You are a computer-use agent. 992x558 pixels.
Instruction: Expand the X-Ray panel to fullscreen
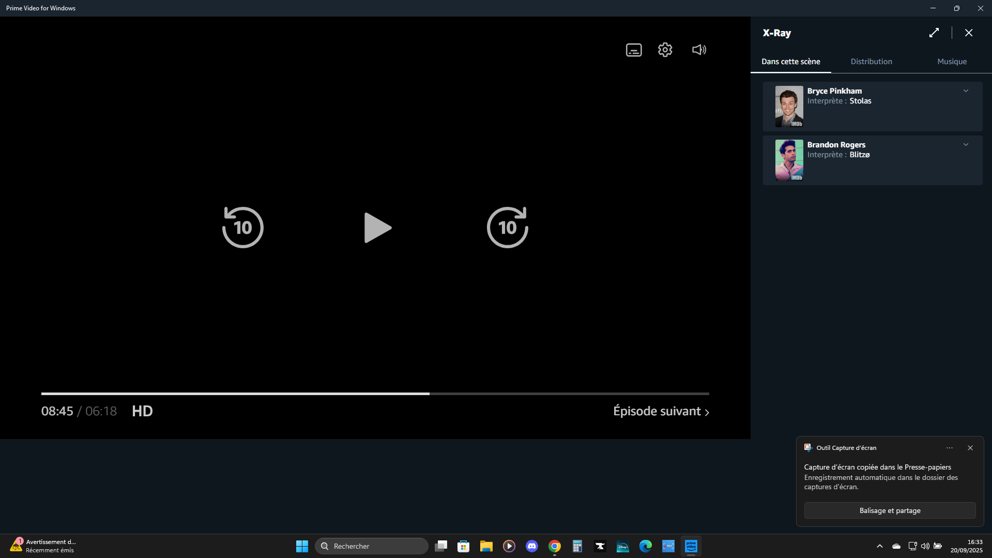[934, 33]
